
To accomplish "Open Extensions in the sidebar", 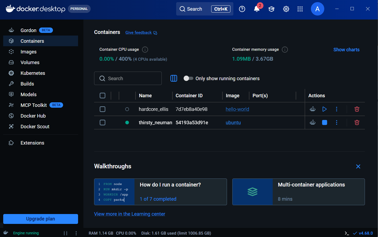I will [x=41, y=143].
